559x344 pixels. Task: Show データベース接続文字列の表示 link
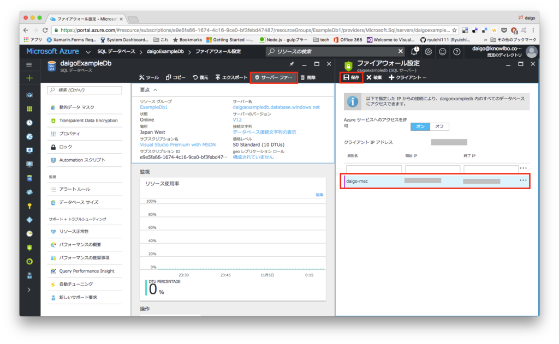click(264, 132)
